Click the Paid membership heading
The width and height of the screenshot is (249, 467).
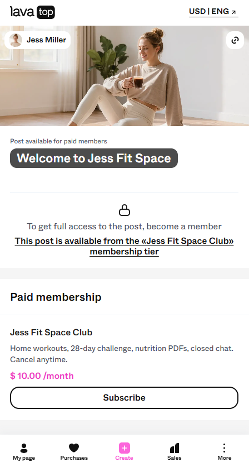56,297
